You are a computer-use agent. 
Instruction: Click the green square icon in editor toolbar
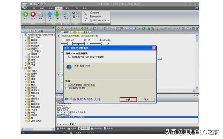[144, 28]
